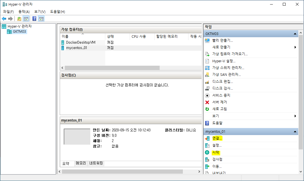Image resolution: width=304 pixels, height=181 pixels.
Task: Click the 가상 컴퓨터 가져오기... action
Action: coord(230,54)
